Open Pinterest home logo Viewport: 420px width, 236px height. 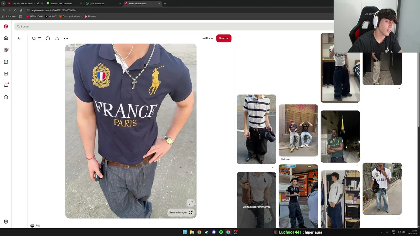6,26
